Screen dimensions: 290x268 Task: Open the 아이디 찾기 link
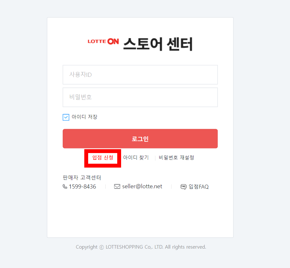click(136, 158)
